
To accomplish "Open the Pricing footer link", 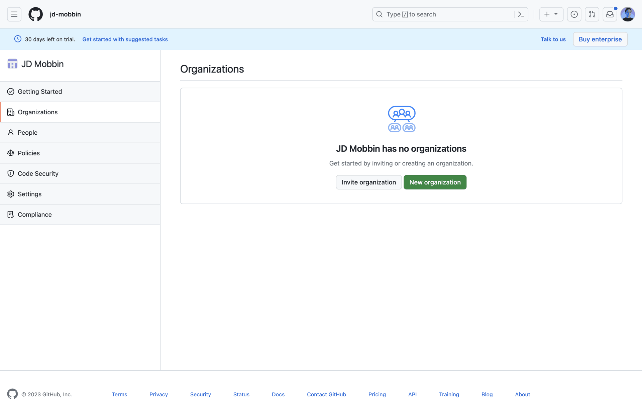I will point(377,394).
